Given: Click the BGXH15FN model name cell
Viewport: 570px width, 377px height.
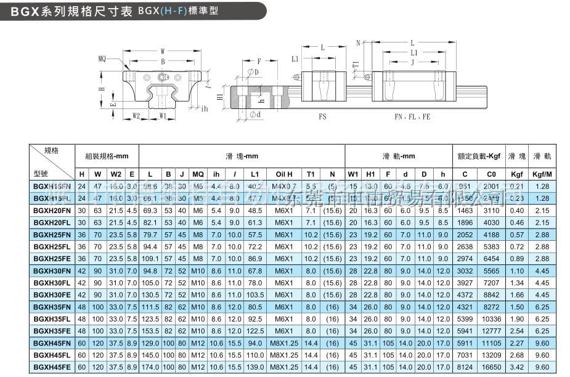Looking at the screenshot, I should [52, 187].
